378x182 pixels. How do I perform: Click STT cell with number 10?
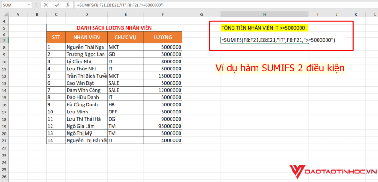(56, 112)
